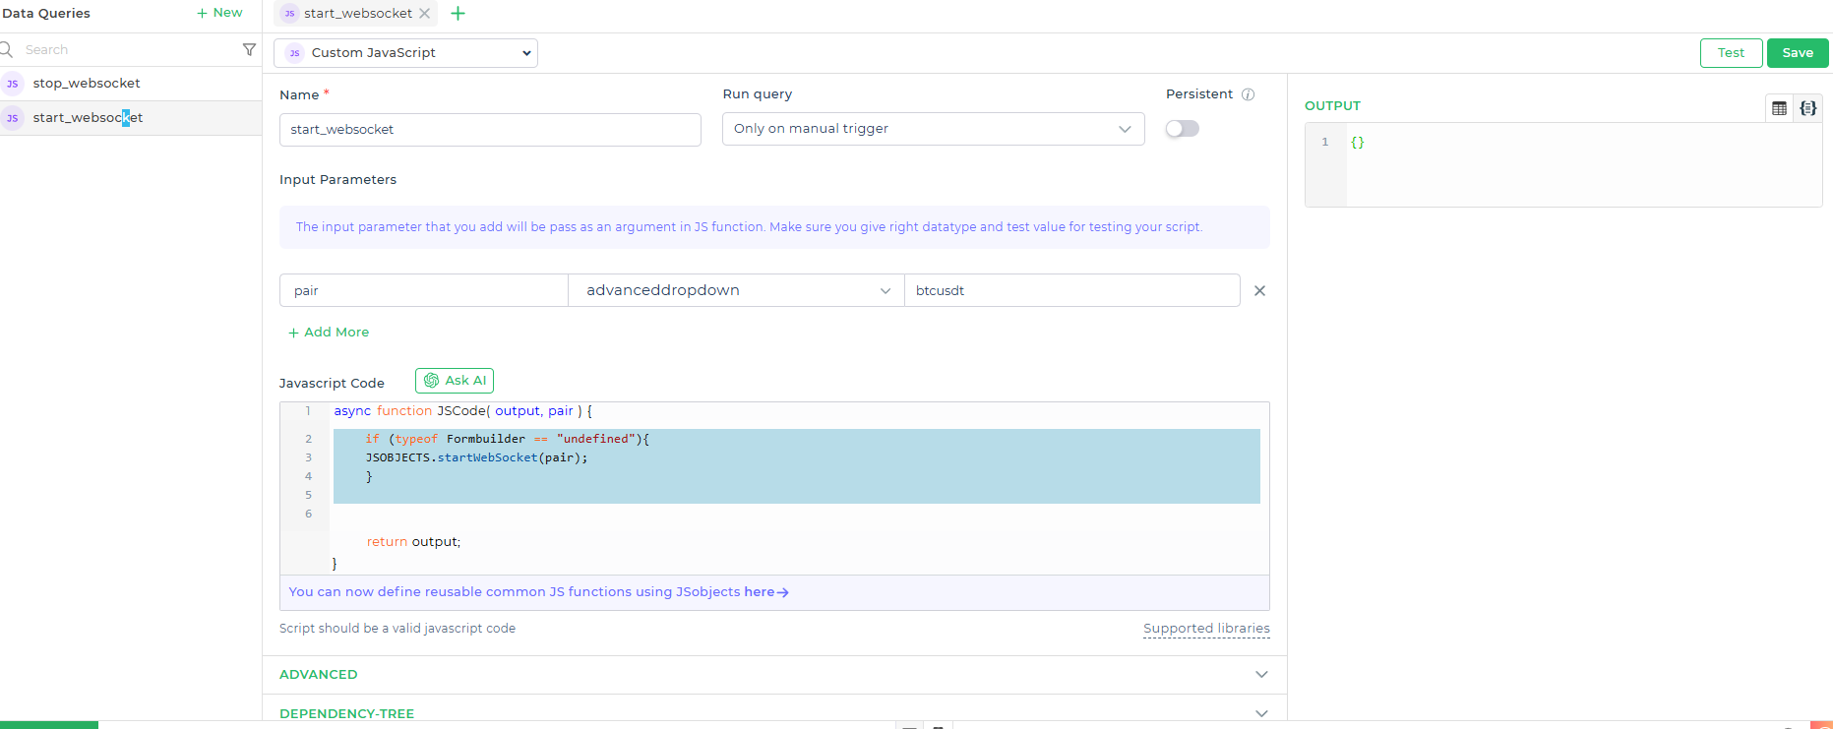The image size is (1833, 729).
Task: Save the query
Action: tap(1797, 53)
